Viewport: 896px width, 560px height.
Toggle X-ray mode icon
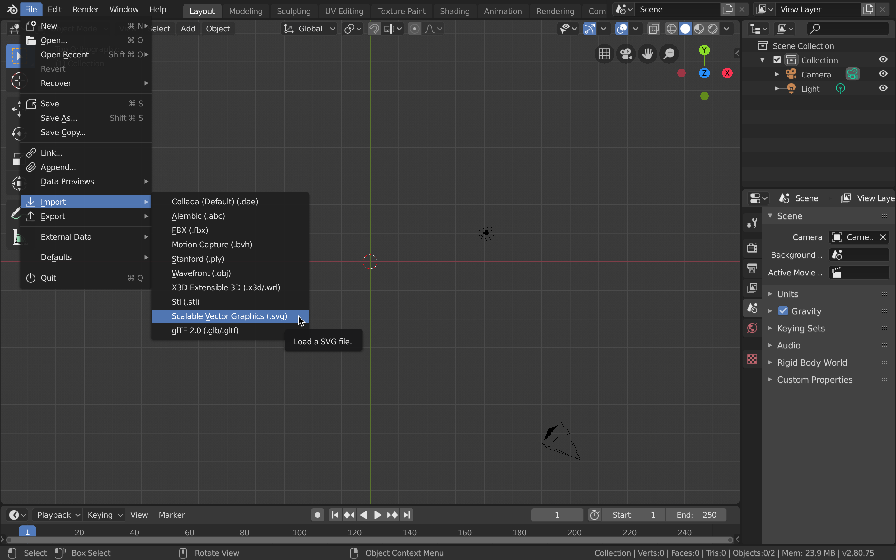(x=654, y=29)
